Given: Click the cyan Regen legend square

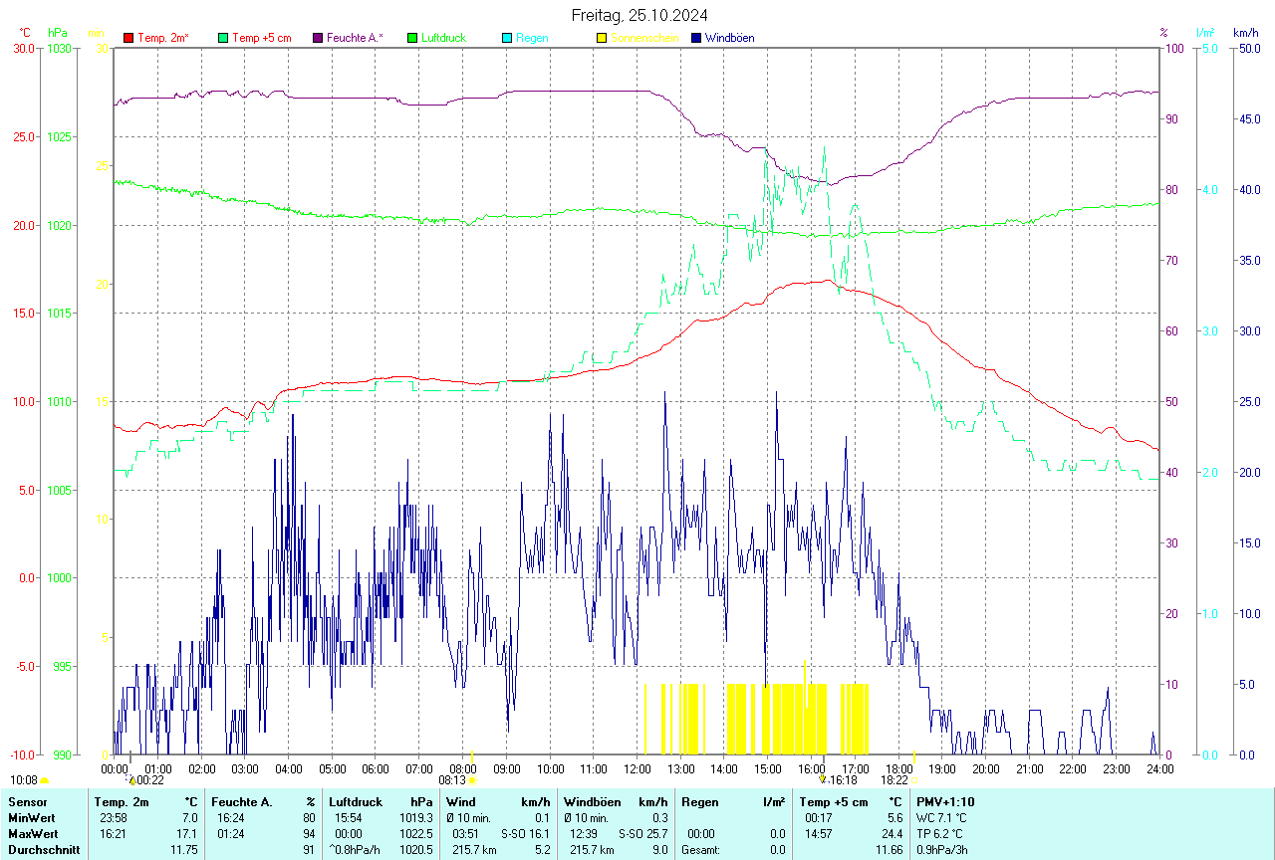Looking at the screenshot, I should 507,38.
